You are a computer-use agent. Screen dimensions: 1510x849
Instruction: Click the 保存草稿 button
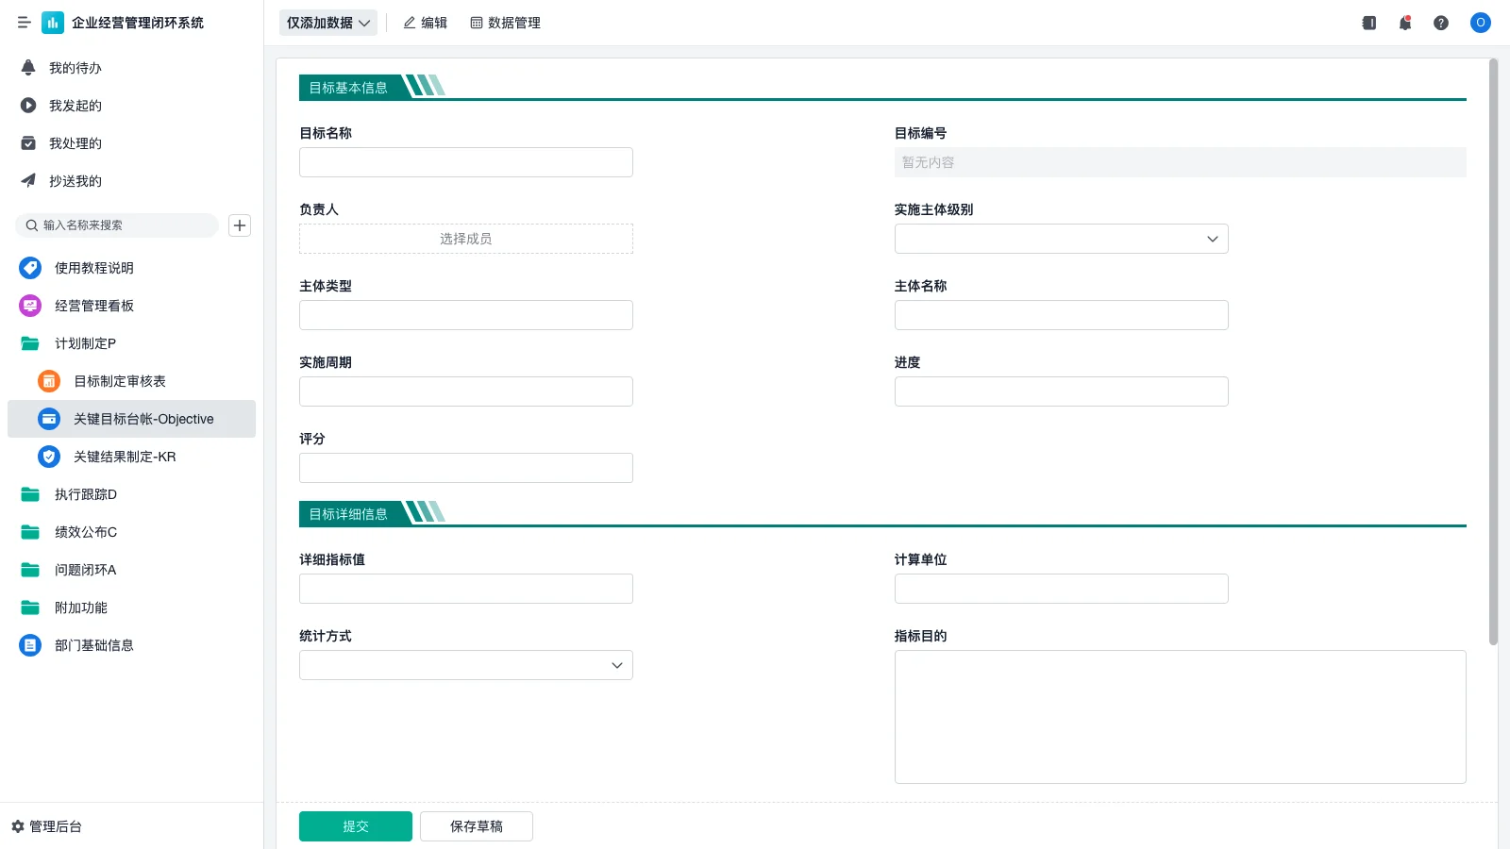[x=476, y=826]
